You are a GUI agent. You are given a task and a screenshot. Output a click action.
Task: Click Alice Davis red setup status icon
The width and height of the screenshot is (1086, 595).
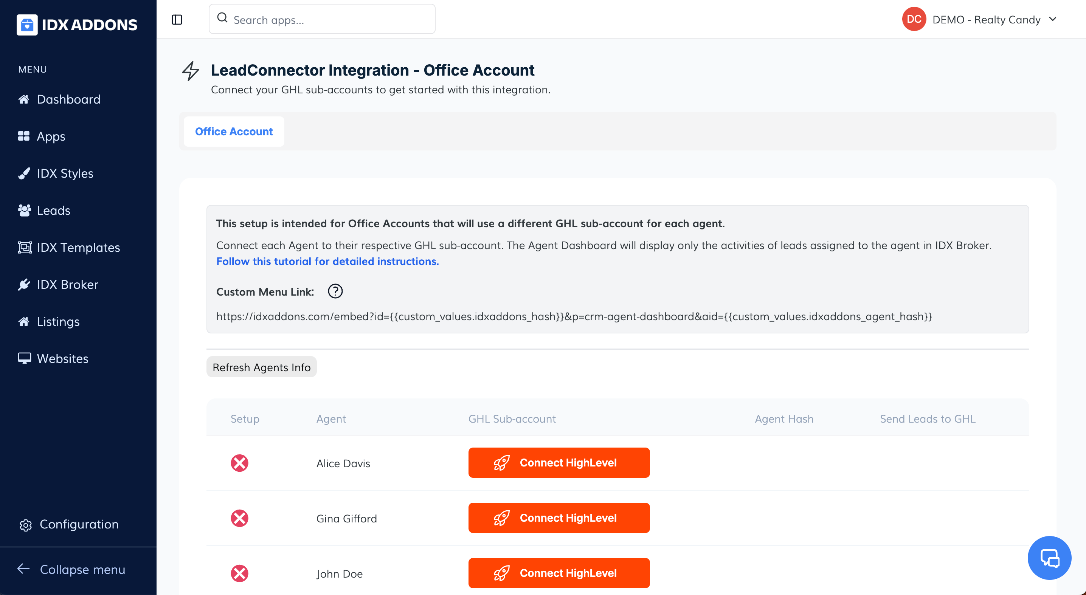[239, 463]
